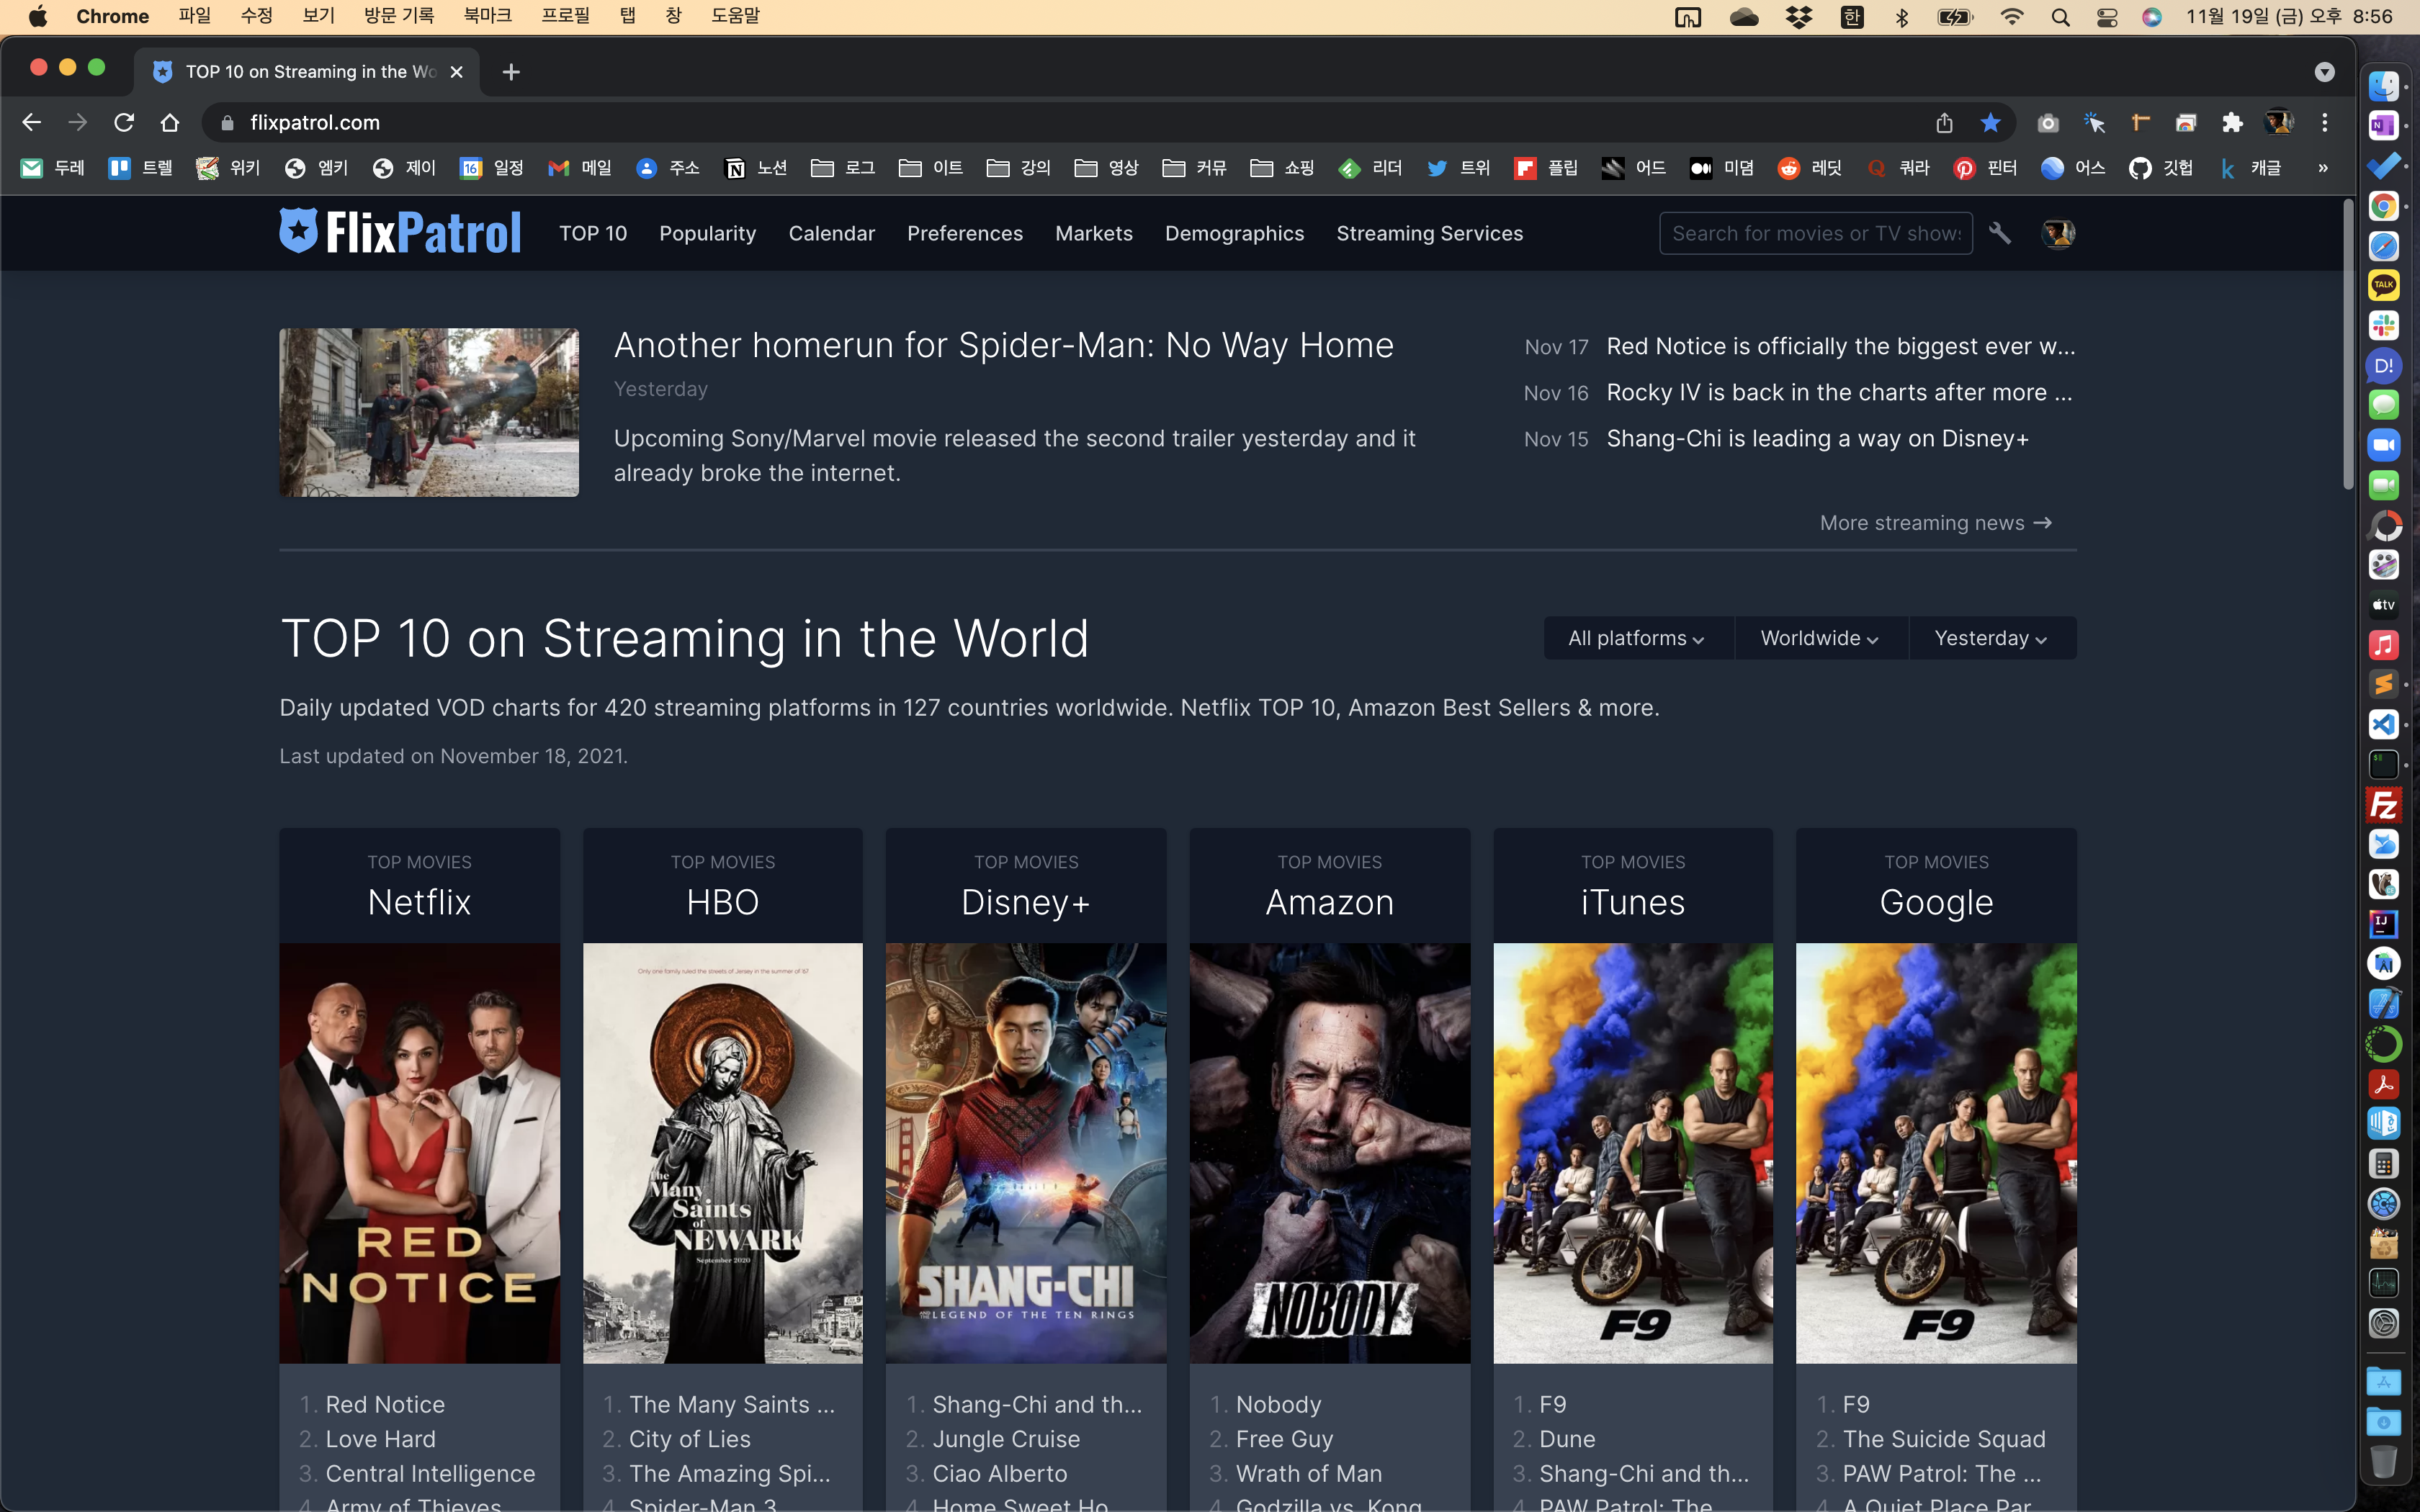Go to the Chrome home page

170,122
